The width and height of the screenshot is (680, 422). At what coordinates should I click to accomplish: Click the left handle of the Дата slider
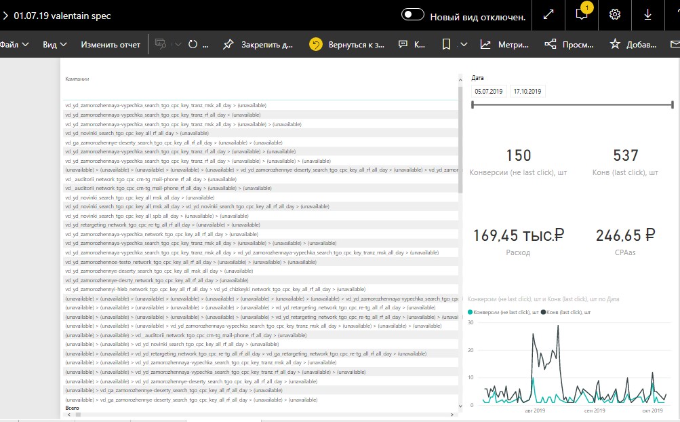[473, 104]
